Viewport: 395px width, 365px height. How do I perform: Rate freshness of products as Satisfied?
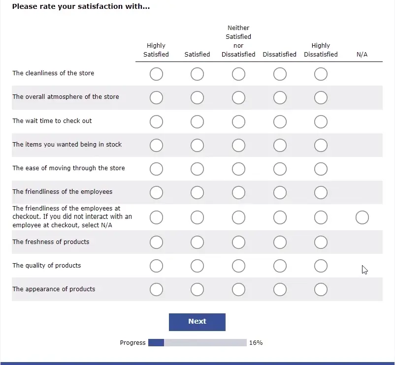pos(197,242)
